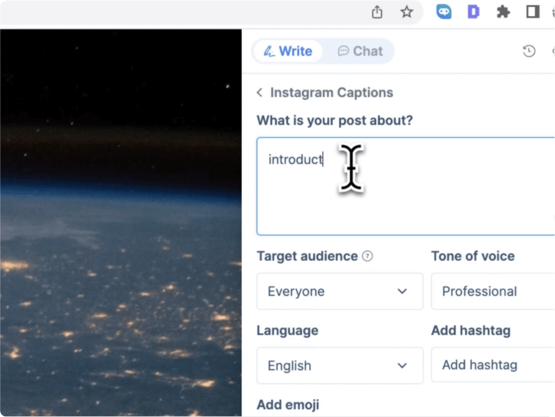555x417 pixels.
Task: Switch to the Chat tab
Action: (360, 51)
